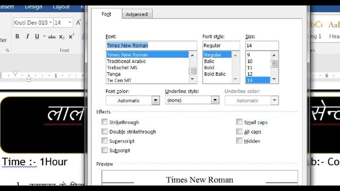The height and width of the screenshot is (191, 340).
Task: Open the Kruti Dev 010 font name dropdown
Action: 50,22
